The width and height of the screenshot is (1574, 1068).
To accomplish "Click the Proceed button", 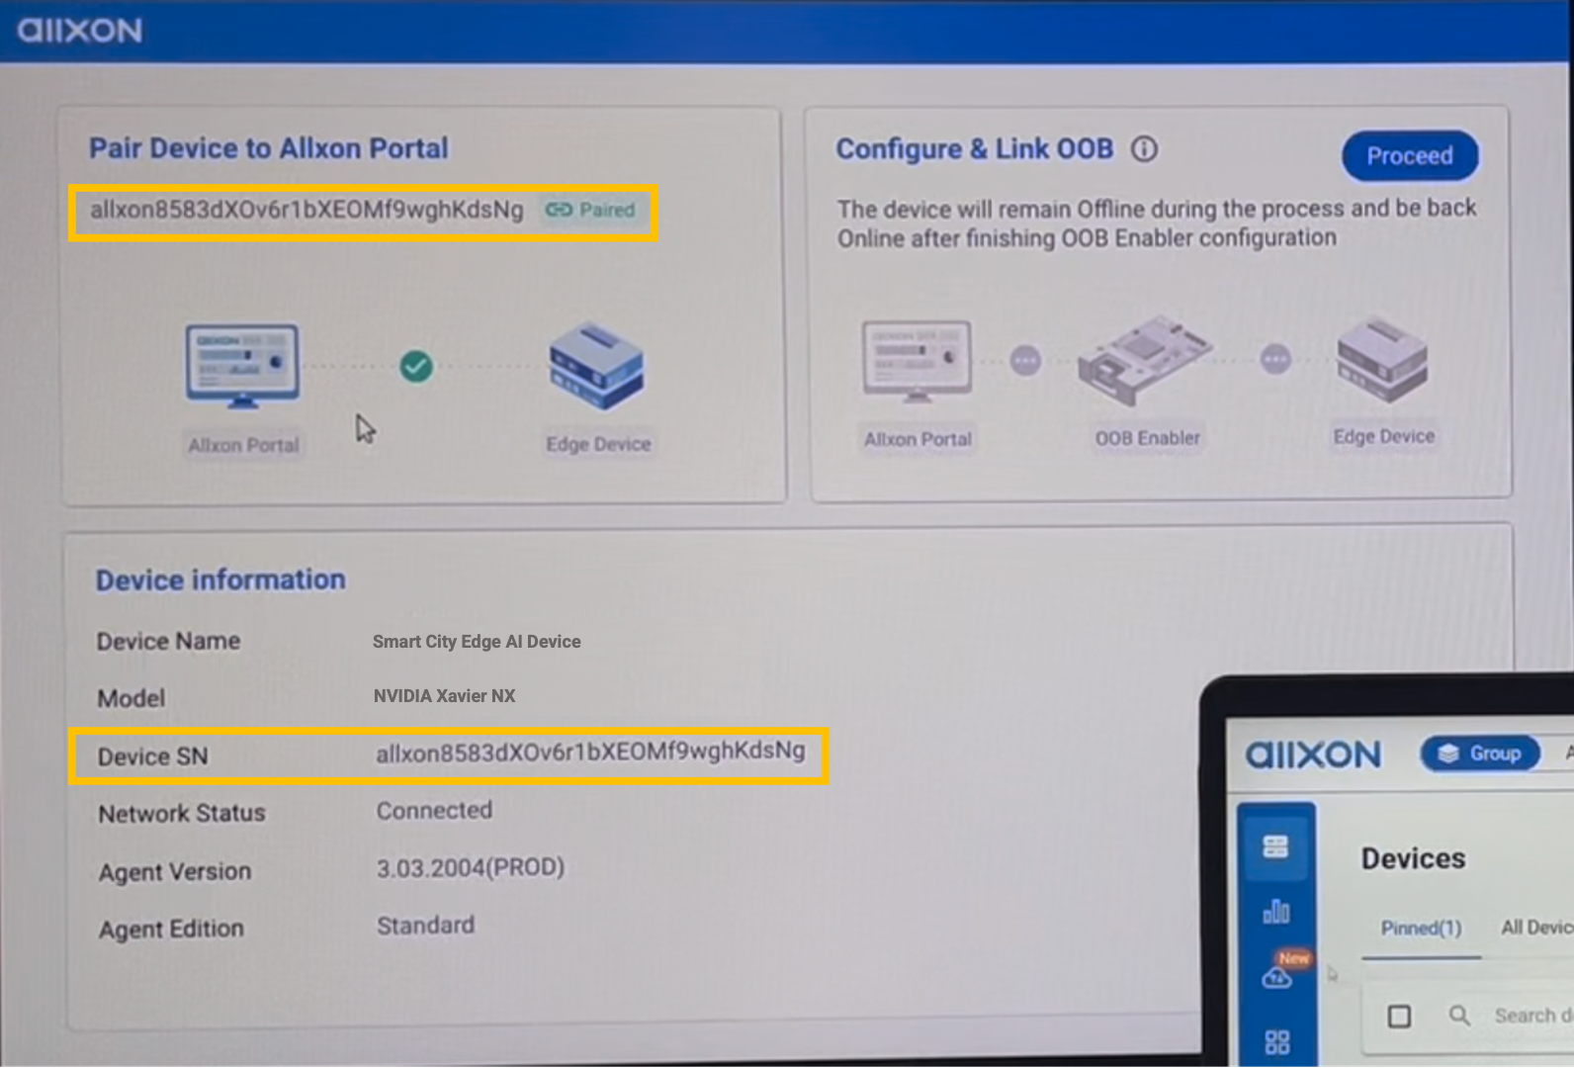I will [1410, 156].
